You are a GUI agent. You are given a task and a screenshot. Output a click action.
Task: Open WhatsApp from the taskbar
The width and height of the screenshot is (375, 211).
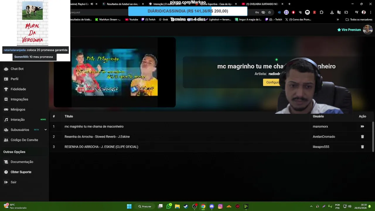(169, 206)
